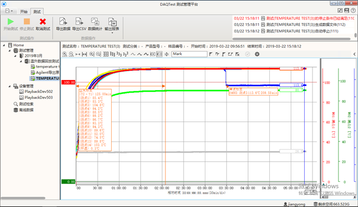
Task: Open the output report dropdown arrow
Action: point(112,33)
